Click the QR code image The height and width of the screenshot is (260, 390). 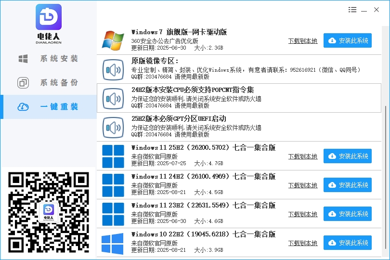(x=49, y=212)
